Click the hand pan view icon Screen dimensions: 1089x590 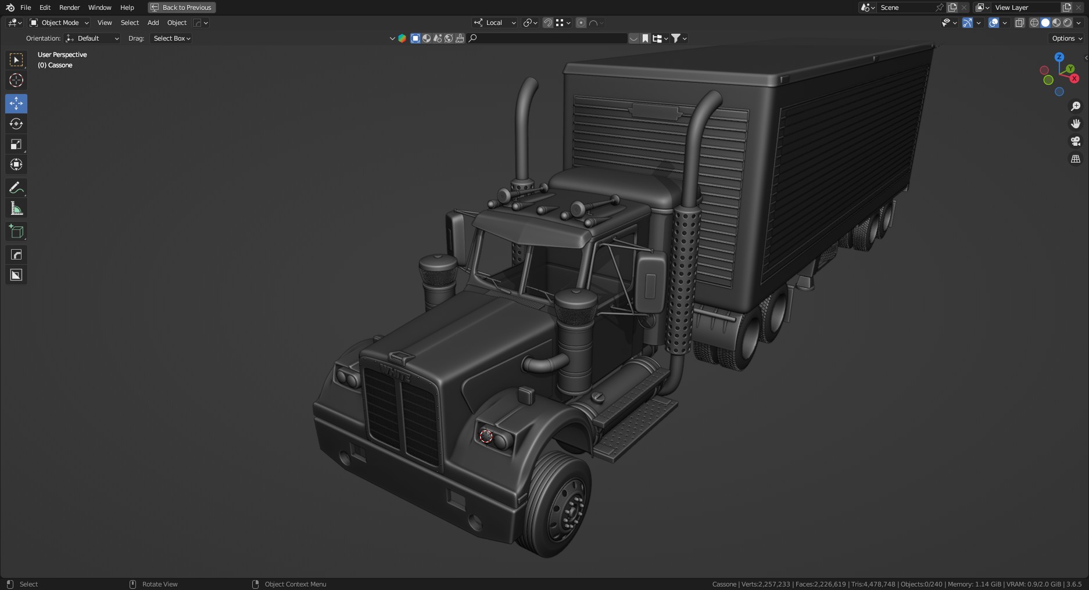tap(1076, 124)
